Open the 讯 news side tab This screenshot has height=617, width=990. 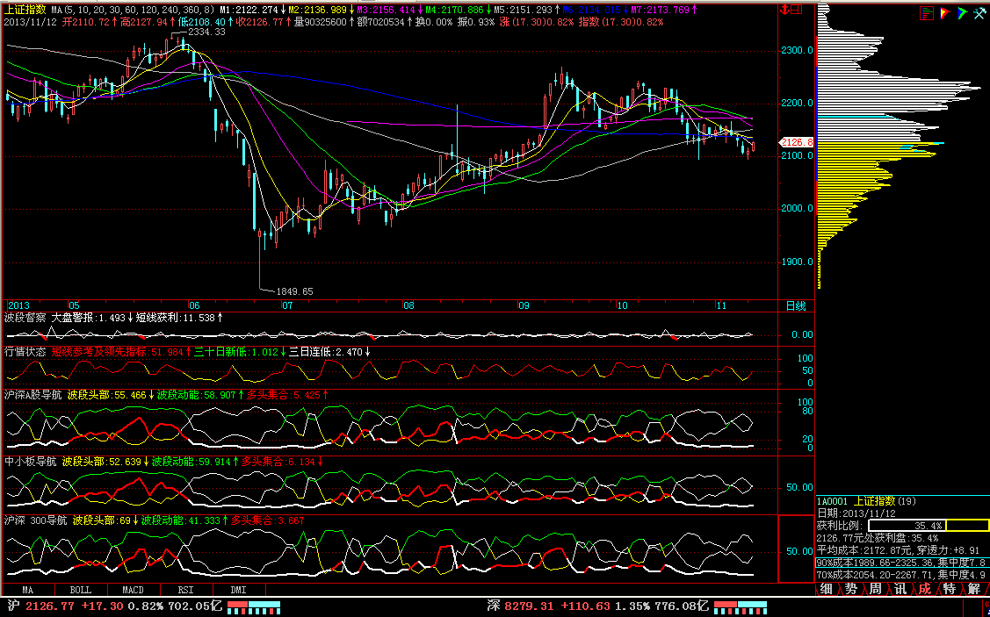(900, 589)
